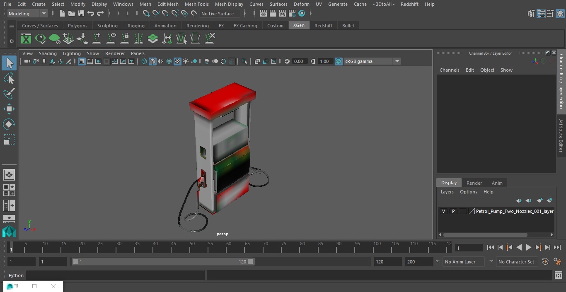Click the No Live Surface field

point(220,14)
